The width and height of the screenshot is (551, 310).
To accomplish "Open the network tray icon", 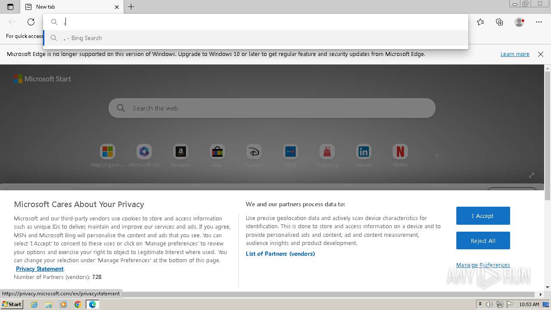I will pyautogui.click(x=499, y=304).
